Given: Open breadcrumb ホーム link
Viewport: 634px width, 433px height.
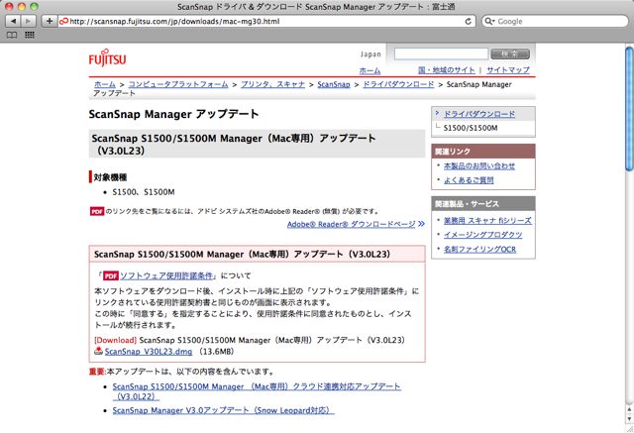Looking at the screenshot, I should (x=105, y=84).
